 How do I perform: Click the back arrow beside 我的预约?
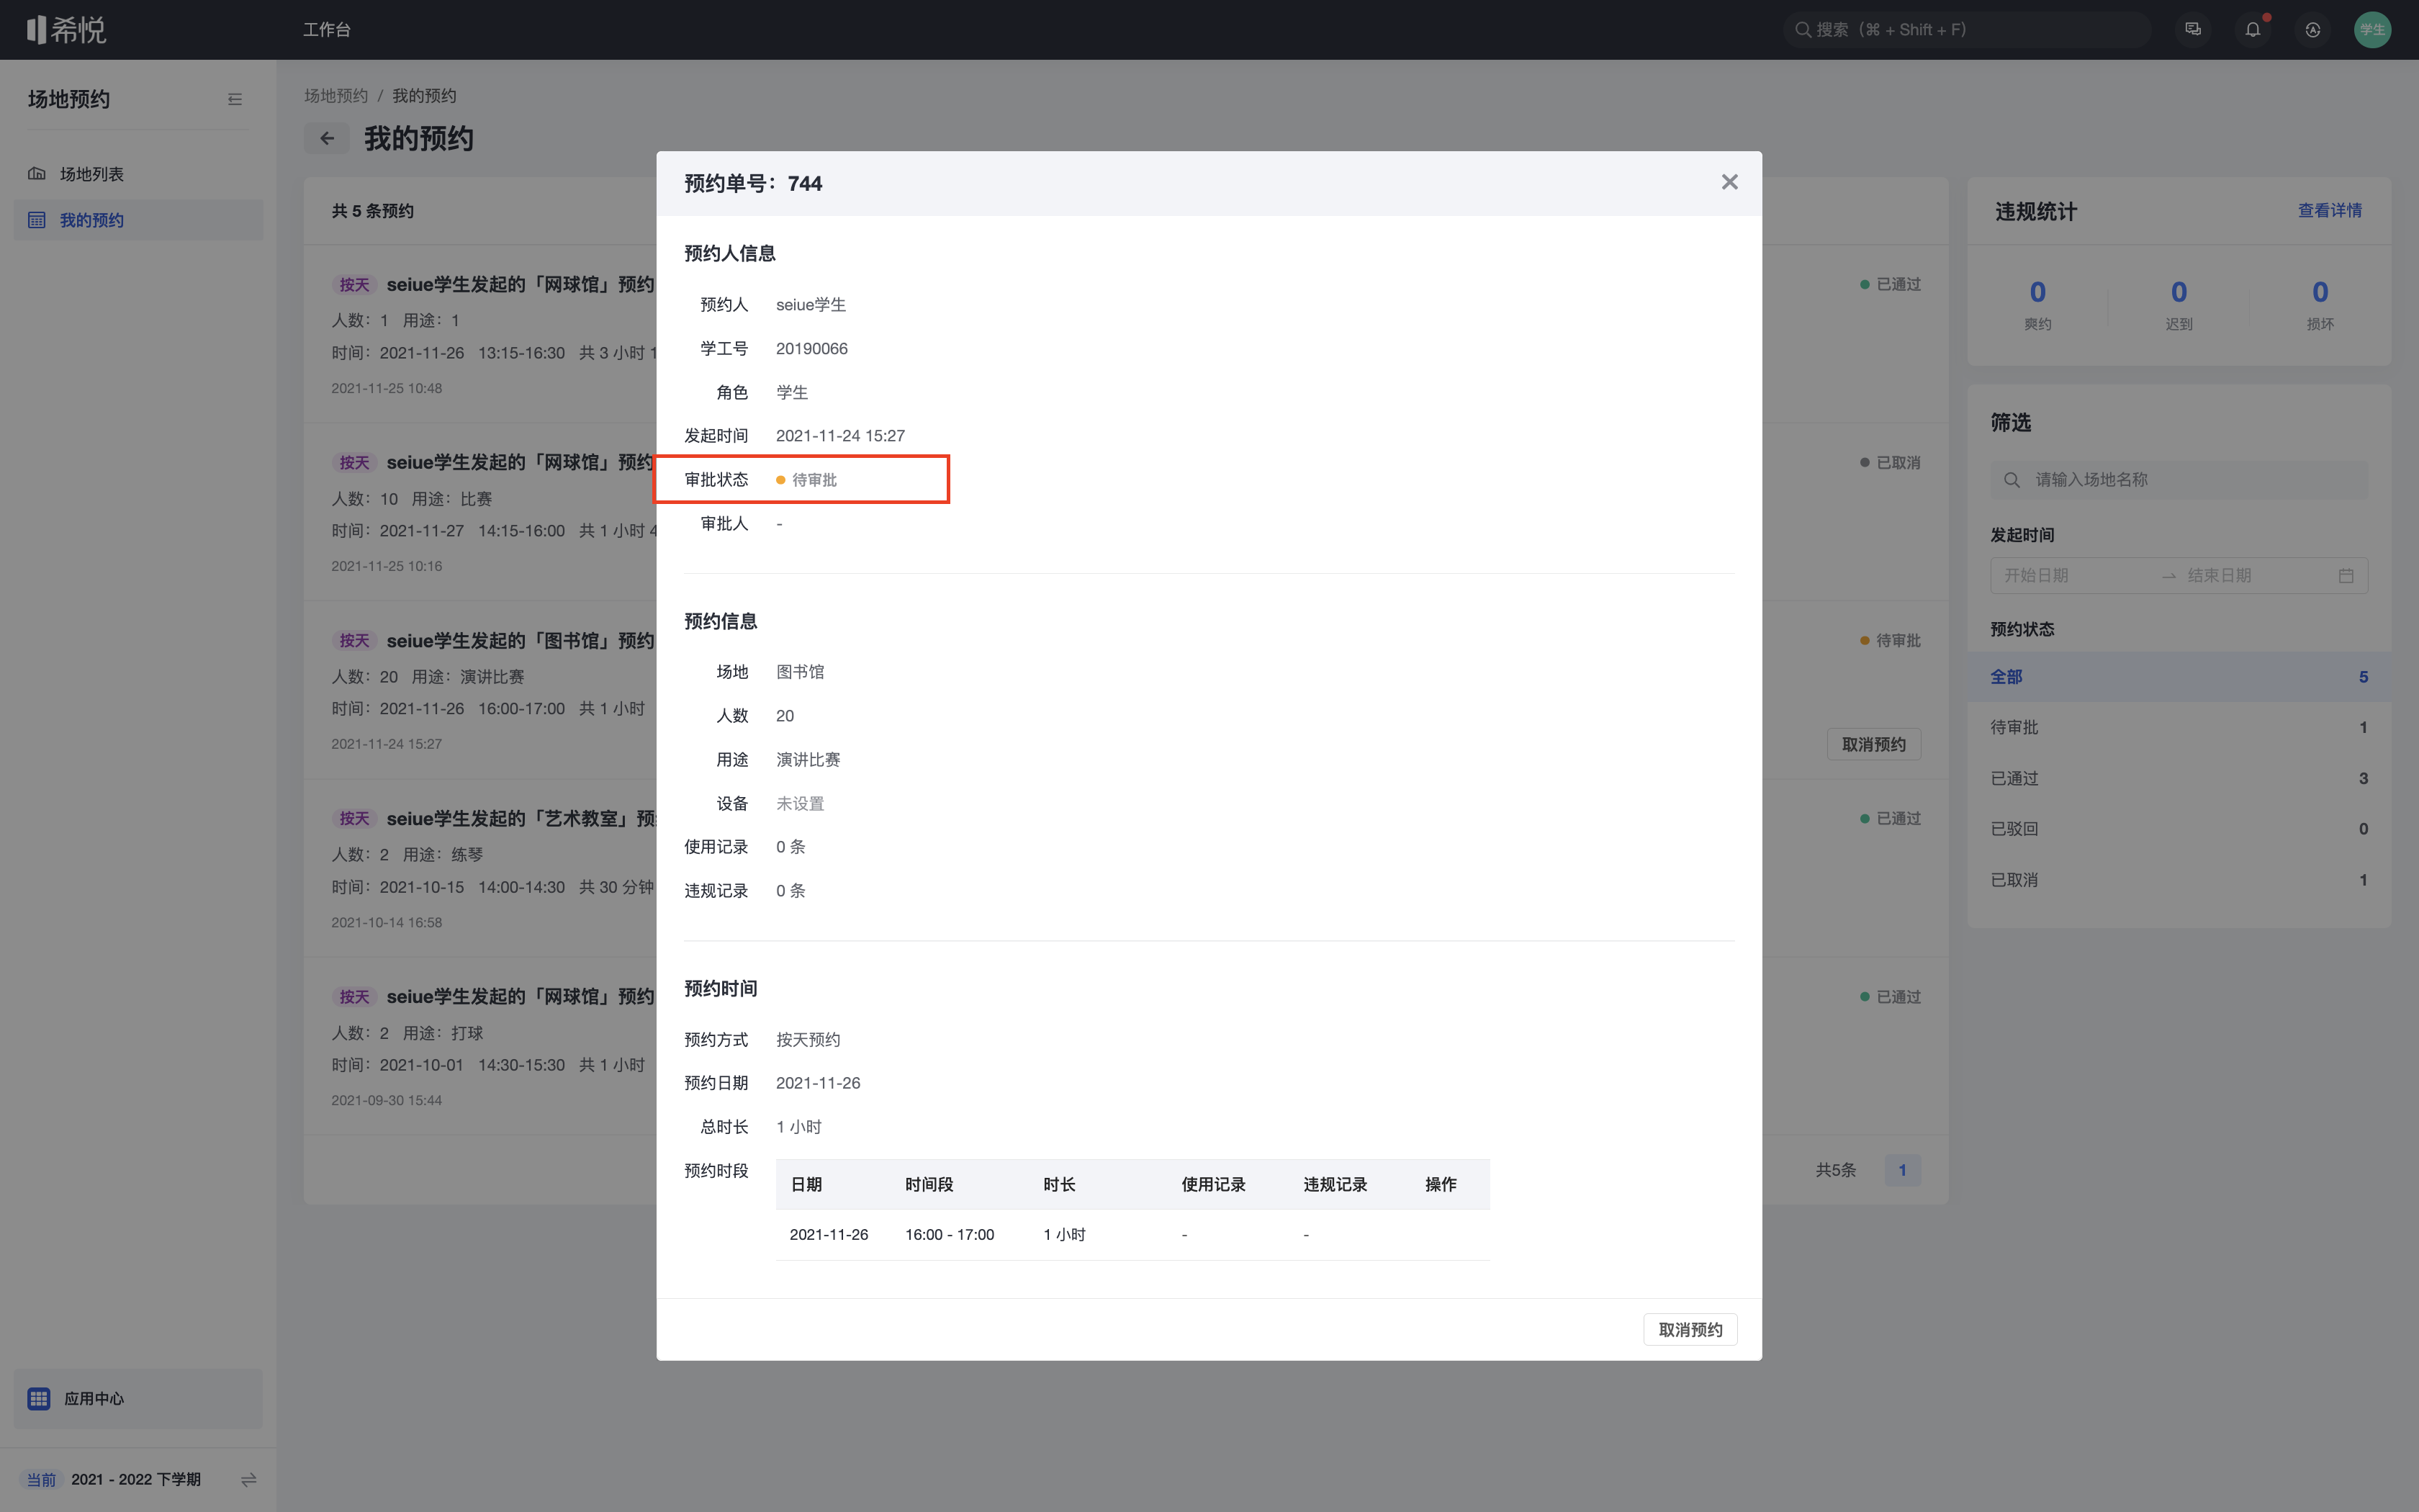tap(327, 139)
